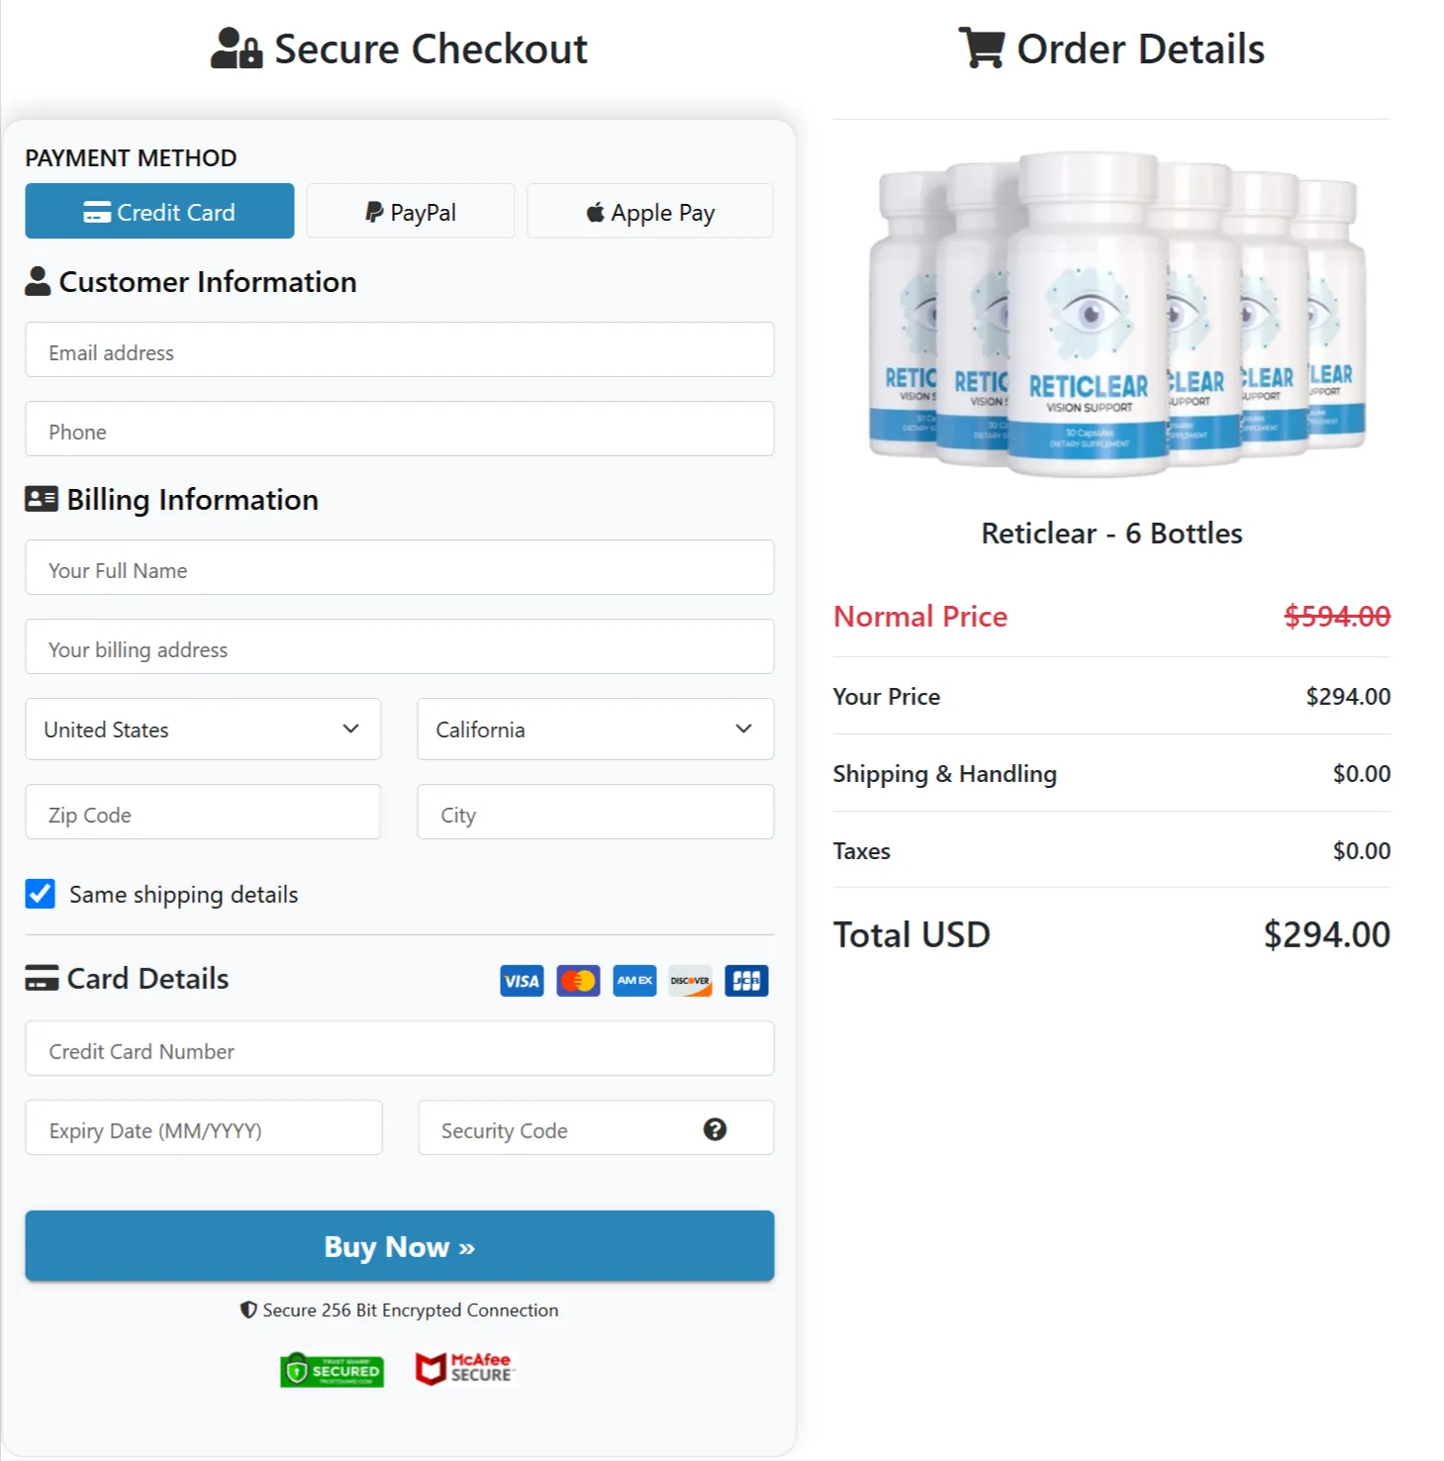Viewport: 1444px width, 1461px height.
Task: Click the Buy Now button
Action: (399, 1246)
